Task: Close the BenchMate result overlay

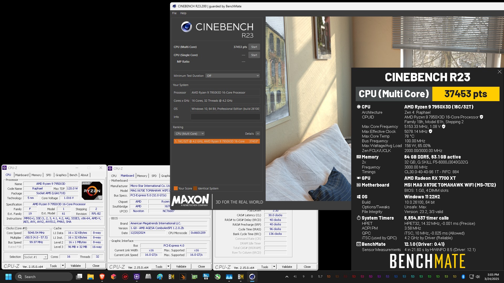Action: (500, 72)
